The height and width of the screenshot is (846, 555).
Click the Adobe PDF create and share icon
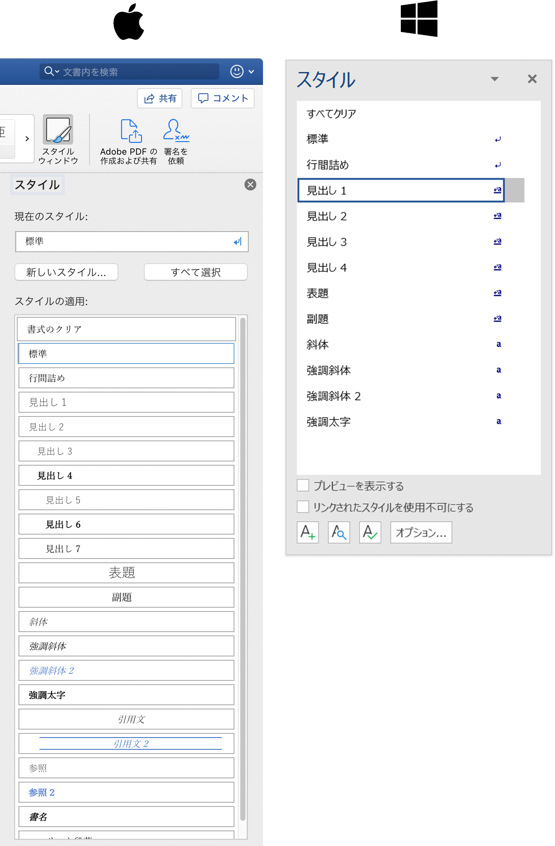coord(131,131)
